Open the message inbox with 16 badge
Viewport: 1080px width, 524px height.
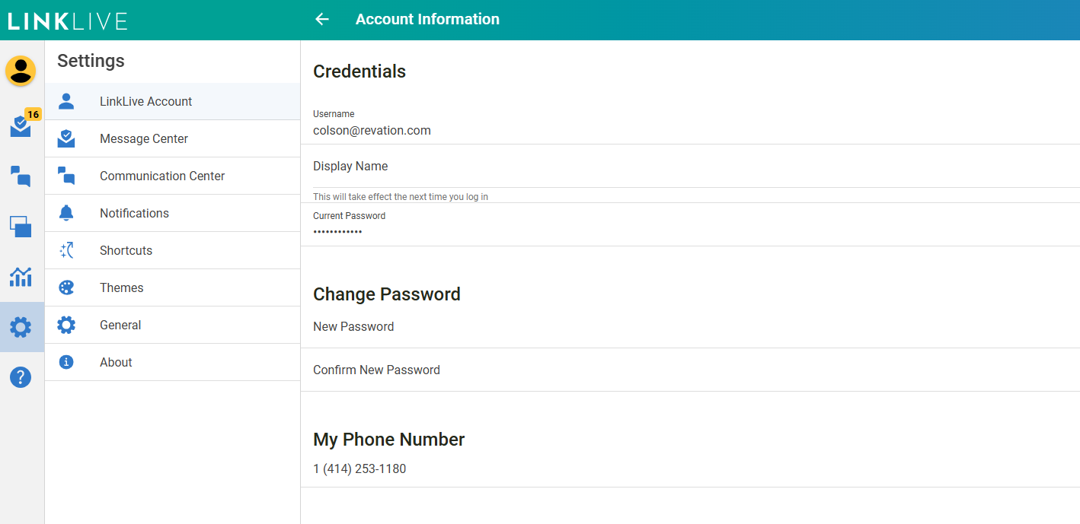[21, 125]
